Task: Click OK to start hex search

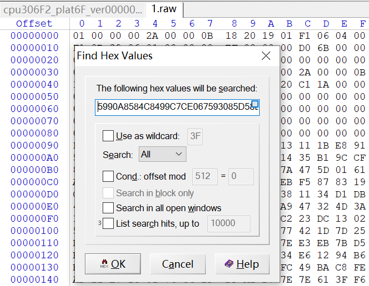Action: point(113,264)
